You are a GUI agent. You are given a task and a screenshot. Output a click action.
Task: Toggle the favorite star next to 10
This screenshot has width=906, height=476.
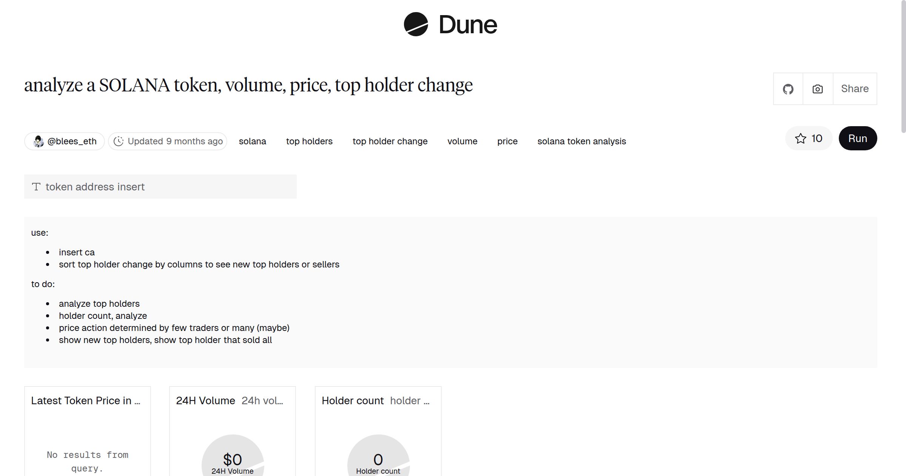pyautogui.click(x=800, y=138)
